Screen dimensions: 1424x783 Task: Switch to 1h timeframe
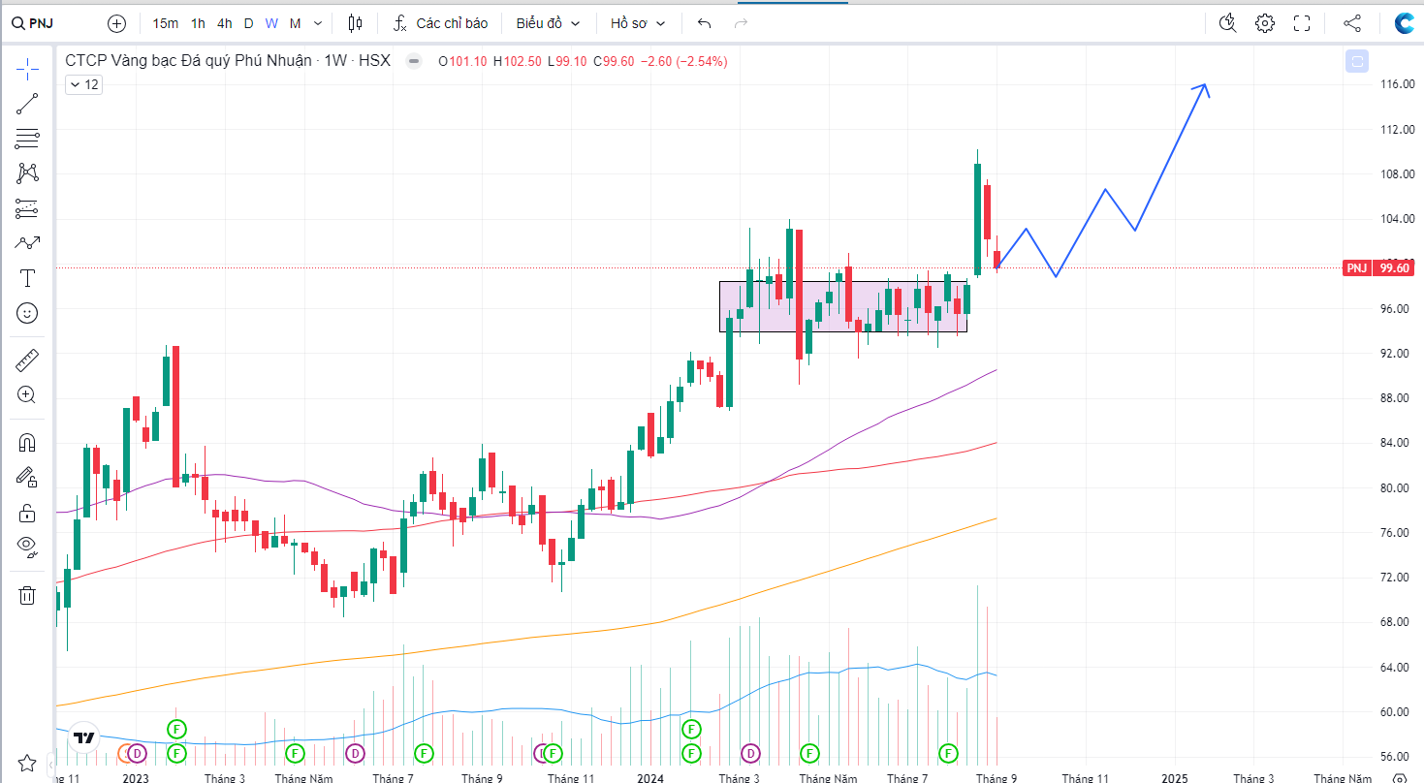[x=198, y=23]
